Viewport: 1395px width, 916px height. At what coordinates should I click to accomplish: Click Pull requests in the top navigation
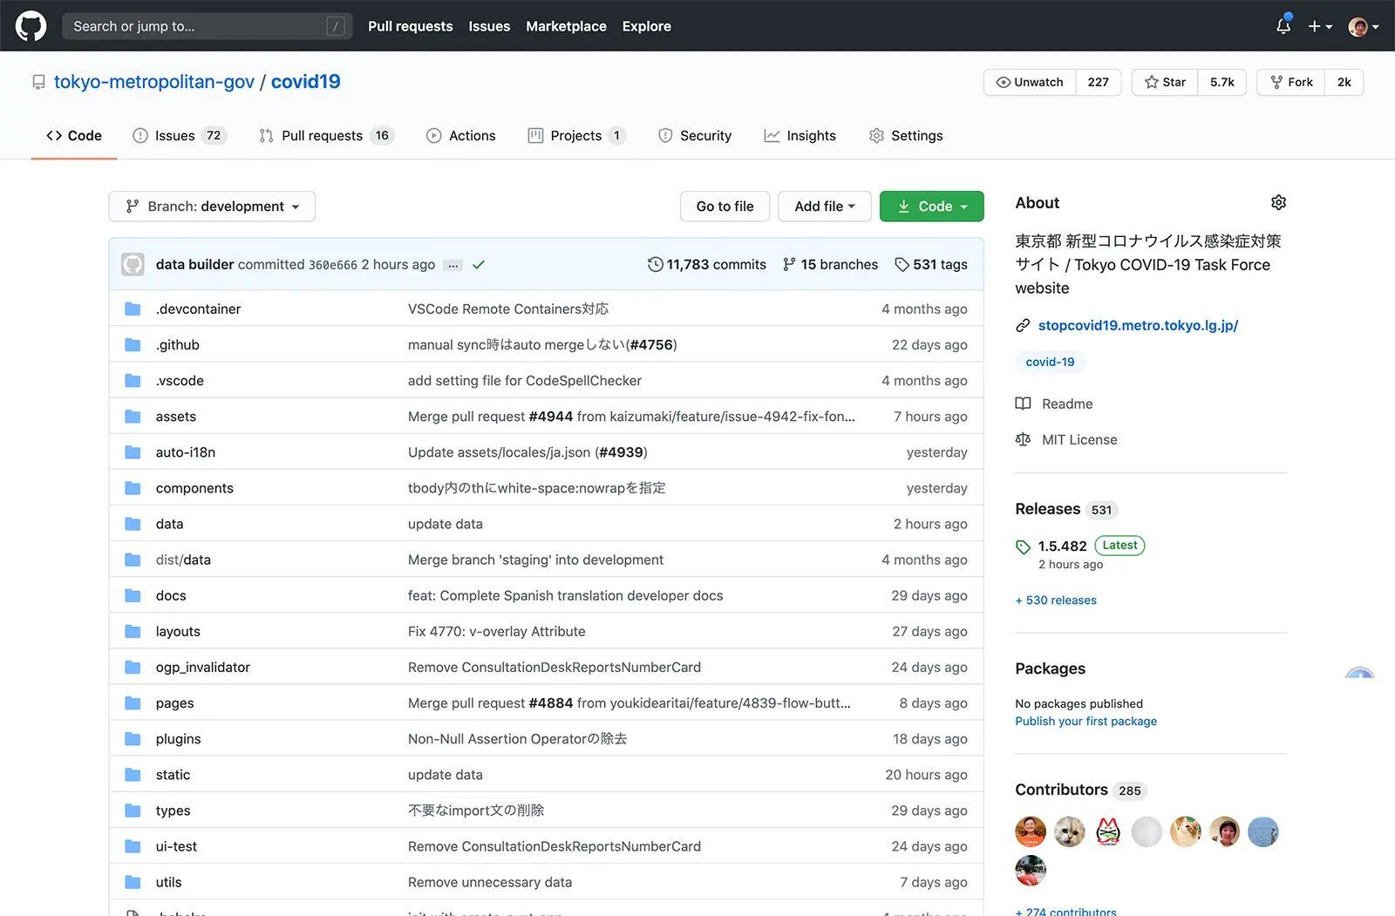point(411,26)
